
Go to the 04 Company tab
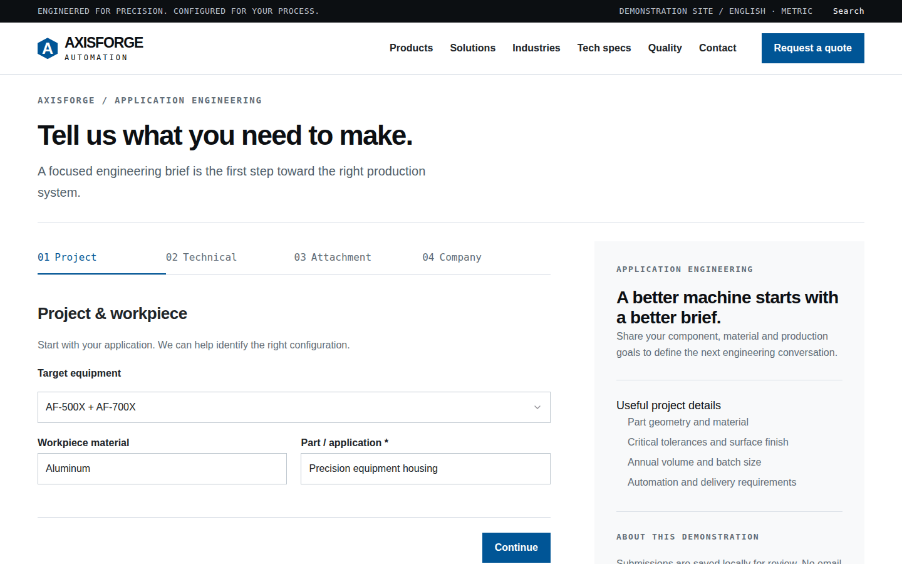[487, 258]
